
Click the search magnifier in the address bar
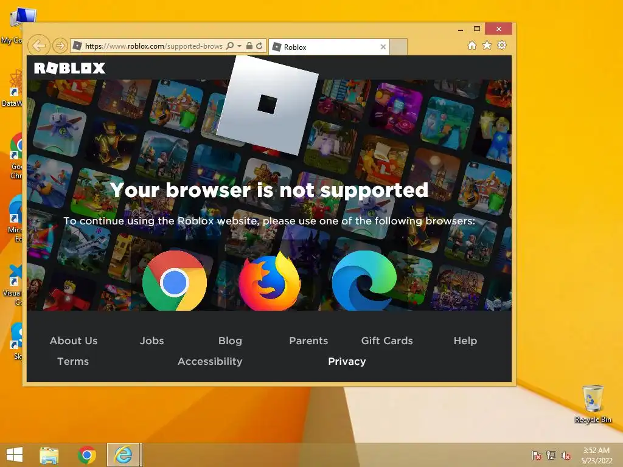pos(230,46)
